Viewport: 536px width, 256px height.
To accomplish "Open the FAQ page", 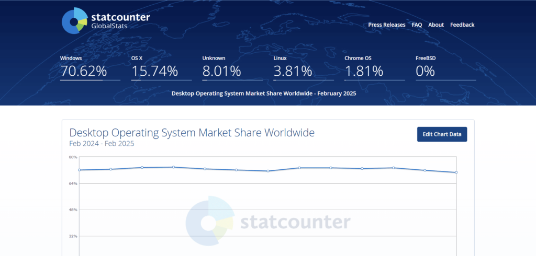I will (417, 25).
